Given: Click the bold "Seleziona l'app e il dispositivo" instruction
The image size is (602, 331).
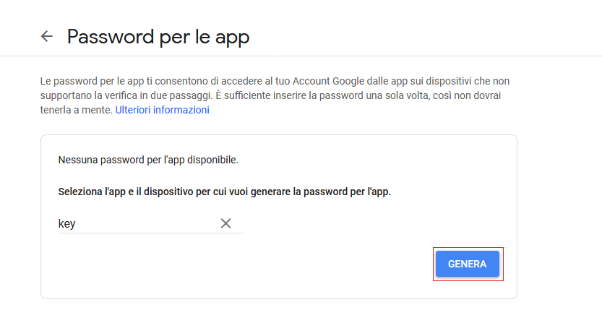Looking at the screenshot, I should point(224,192).
